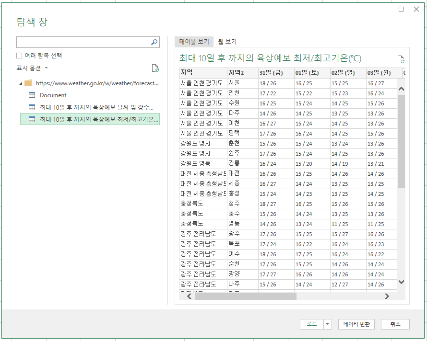Switch to the 웹 보기 tab

(226, 42)
